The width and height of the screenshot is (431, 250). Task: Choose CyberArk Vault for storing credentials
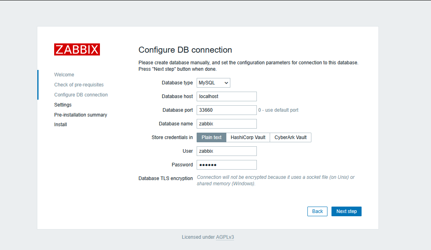pos(290,137)
